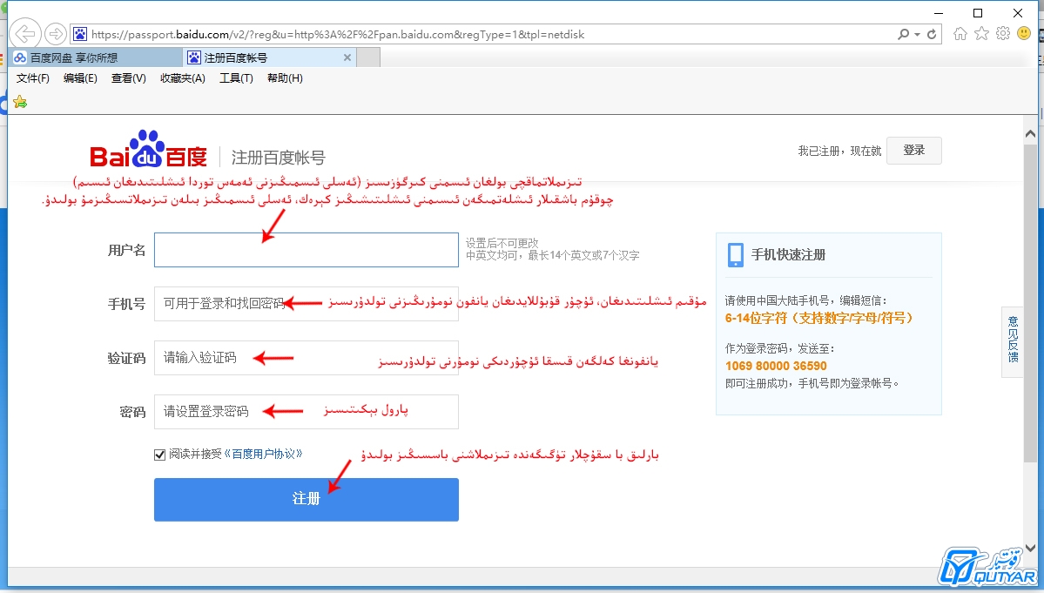Screen dimensions: 1044x593
Task: Open the 工具(T) menu
Action: pos(236,78)
